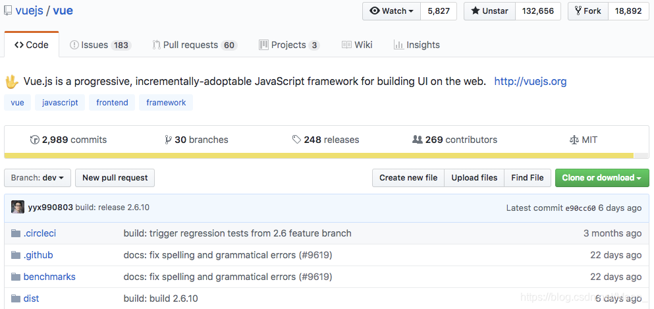Screen dimensions: 654x309
Task: Click the tag icon beside releases
Action: click(296, 140)
